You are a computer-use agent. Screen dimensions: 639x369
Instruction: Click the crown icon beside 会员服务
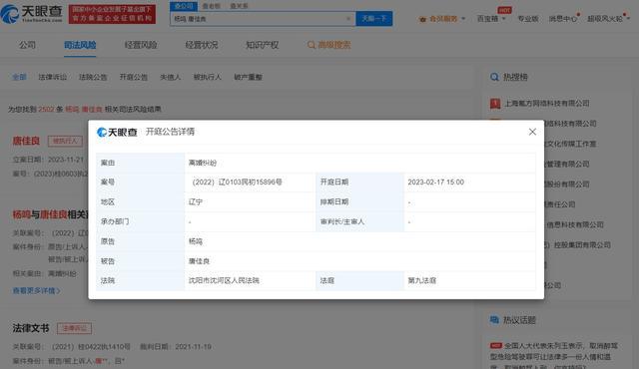point(422,19)
